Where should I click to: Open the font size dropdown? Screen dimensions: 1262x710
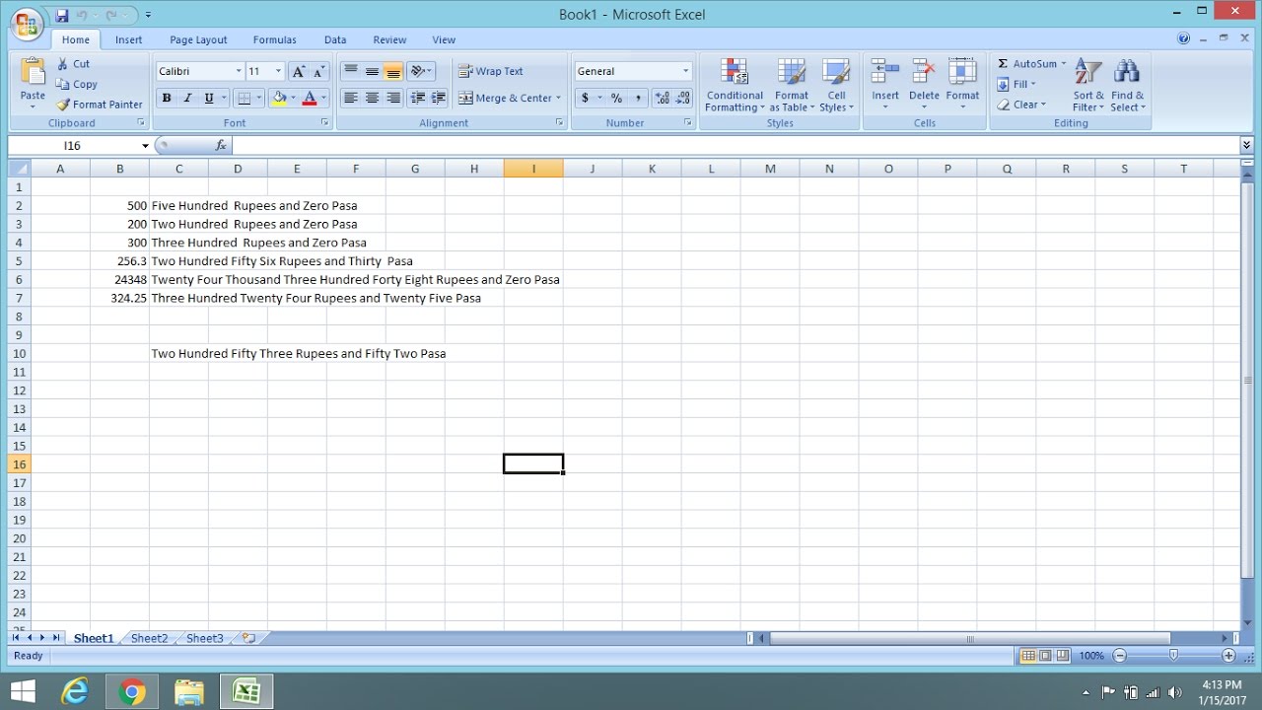[x=279, y=71]
